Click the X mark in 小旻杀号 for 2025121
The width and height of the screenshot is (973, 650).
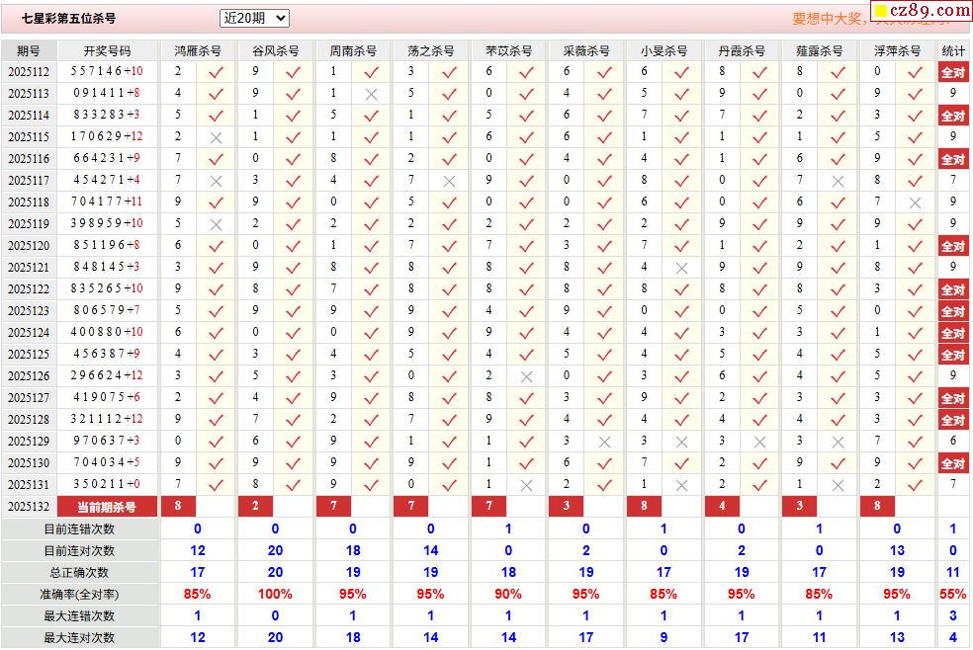681,268
